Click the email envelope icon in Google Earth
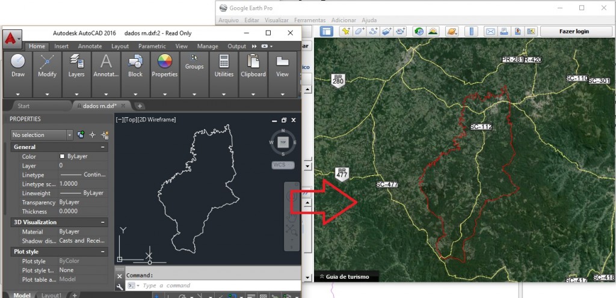Screen dimensions: 616x298 tap(490, 31)
